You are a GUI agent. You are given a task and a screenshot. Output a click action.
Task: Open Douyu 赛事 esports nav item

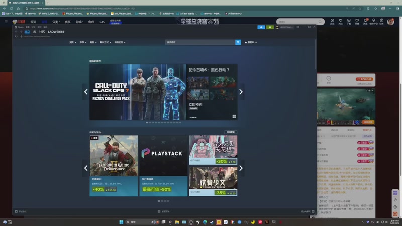(68, 22)
